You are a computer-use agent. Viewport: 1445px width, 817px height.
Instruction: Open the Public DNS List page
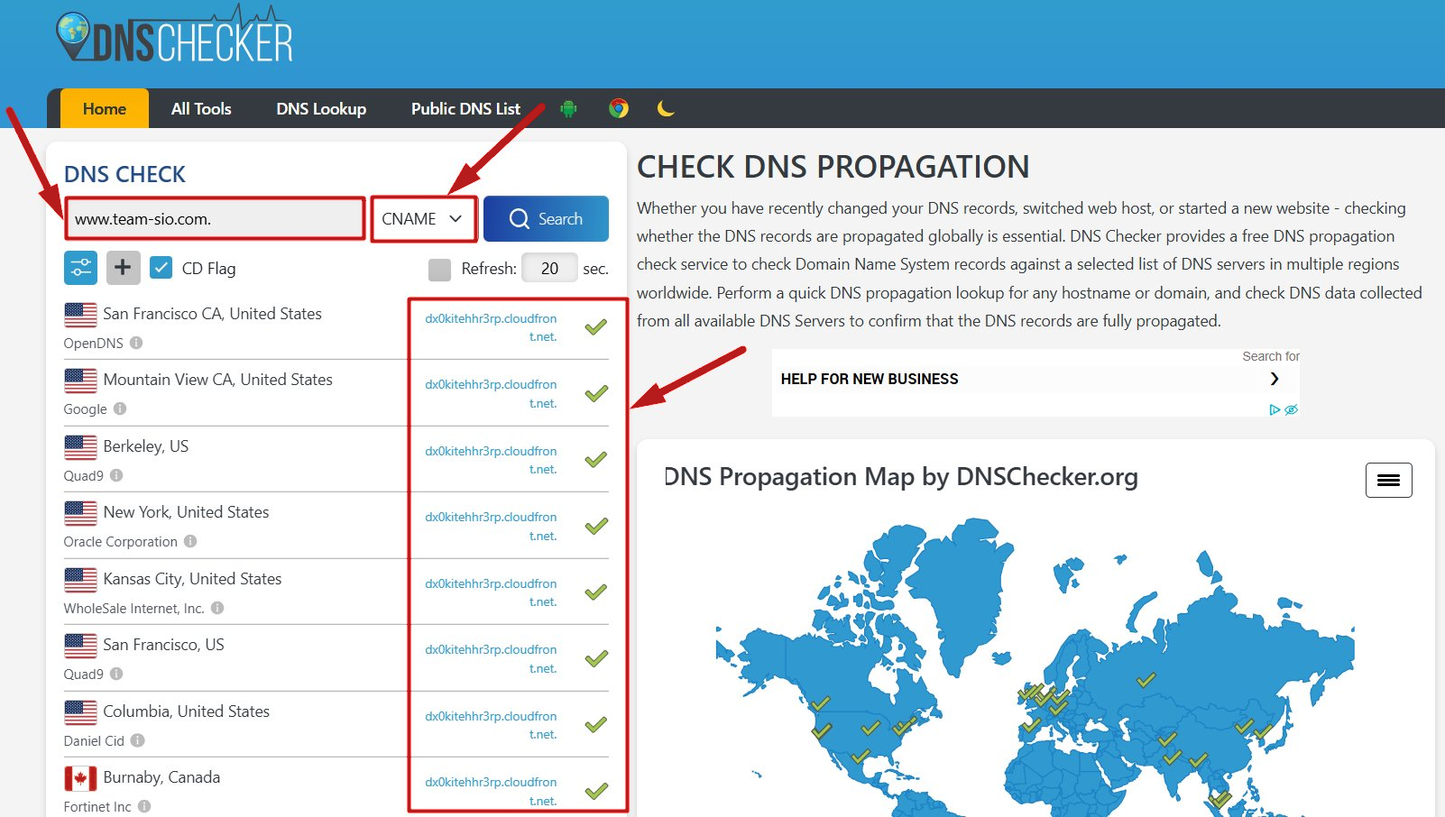point(465,109)
